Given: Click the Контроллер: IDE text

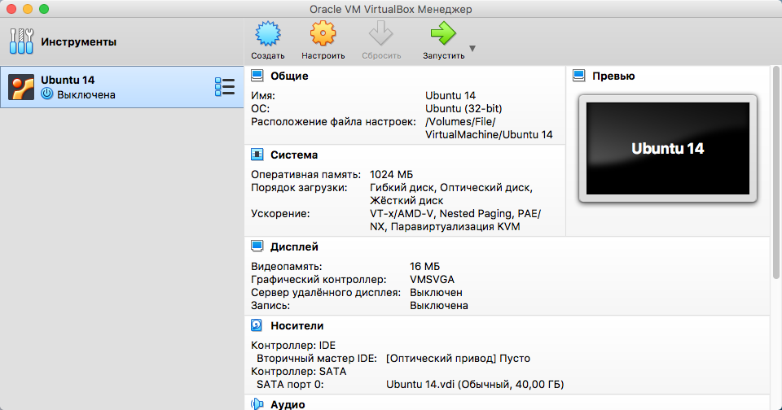Looking at the screenshot, I should point(293,345).
